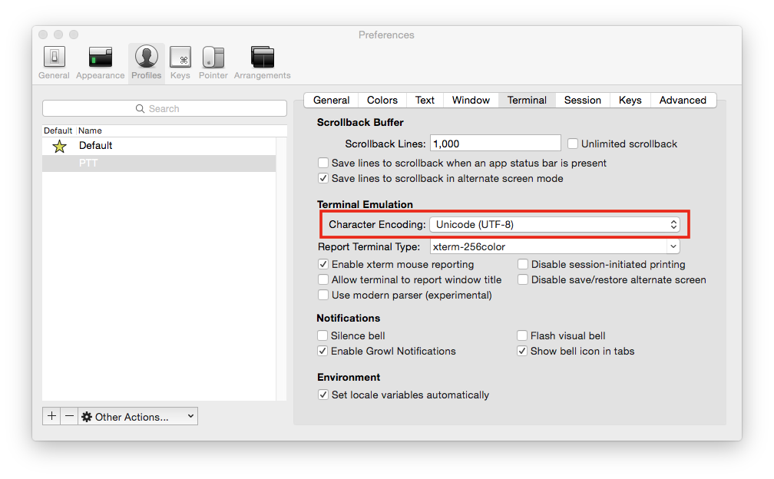This screenshot has width=774, height=479.
Task: Disable Enable xterm mouse reporting
Action: point(323,264)
